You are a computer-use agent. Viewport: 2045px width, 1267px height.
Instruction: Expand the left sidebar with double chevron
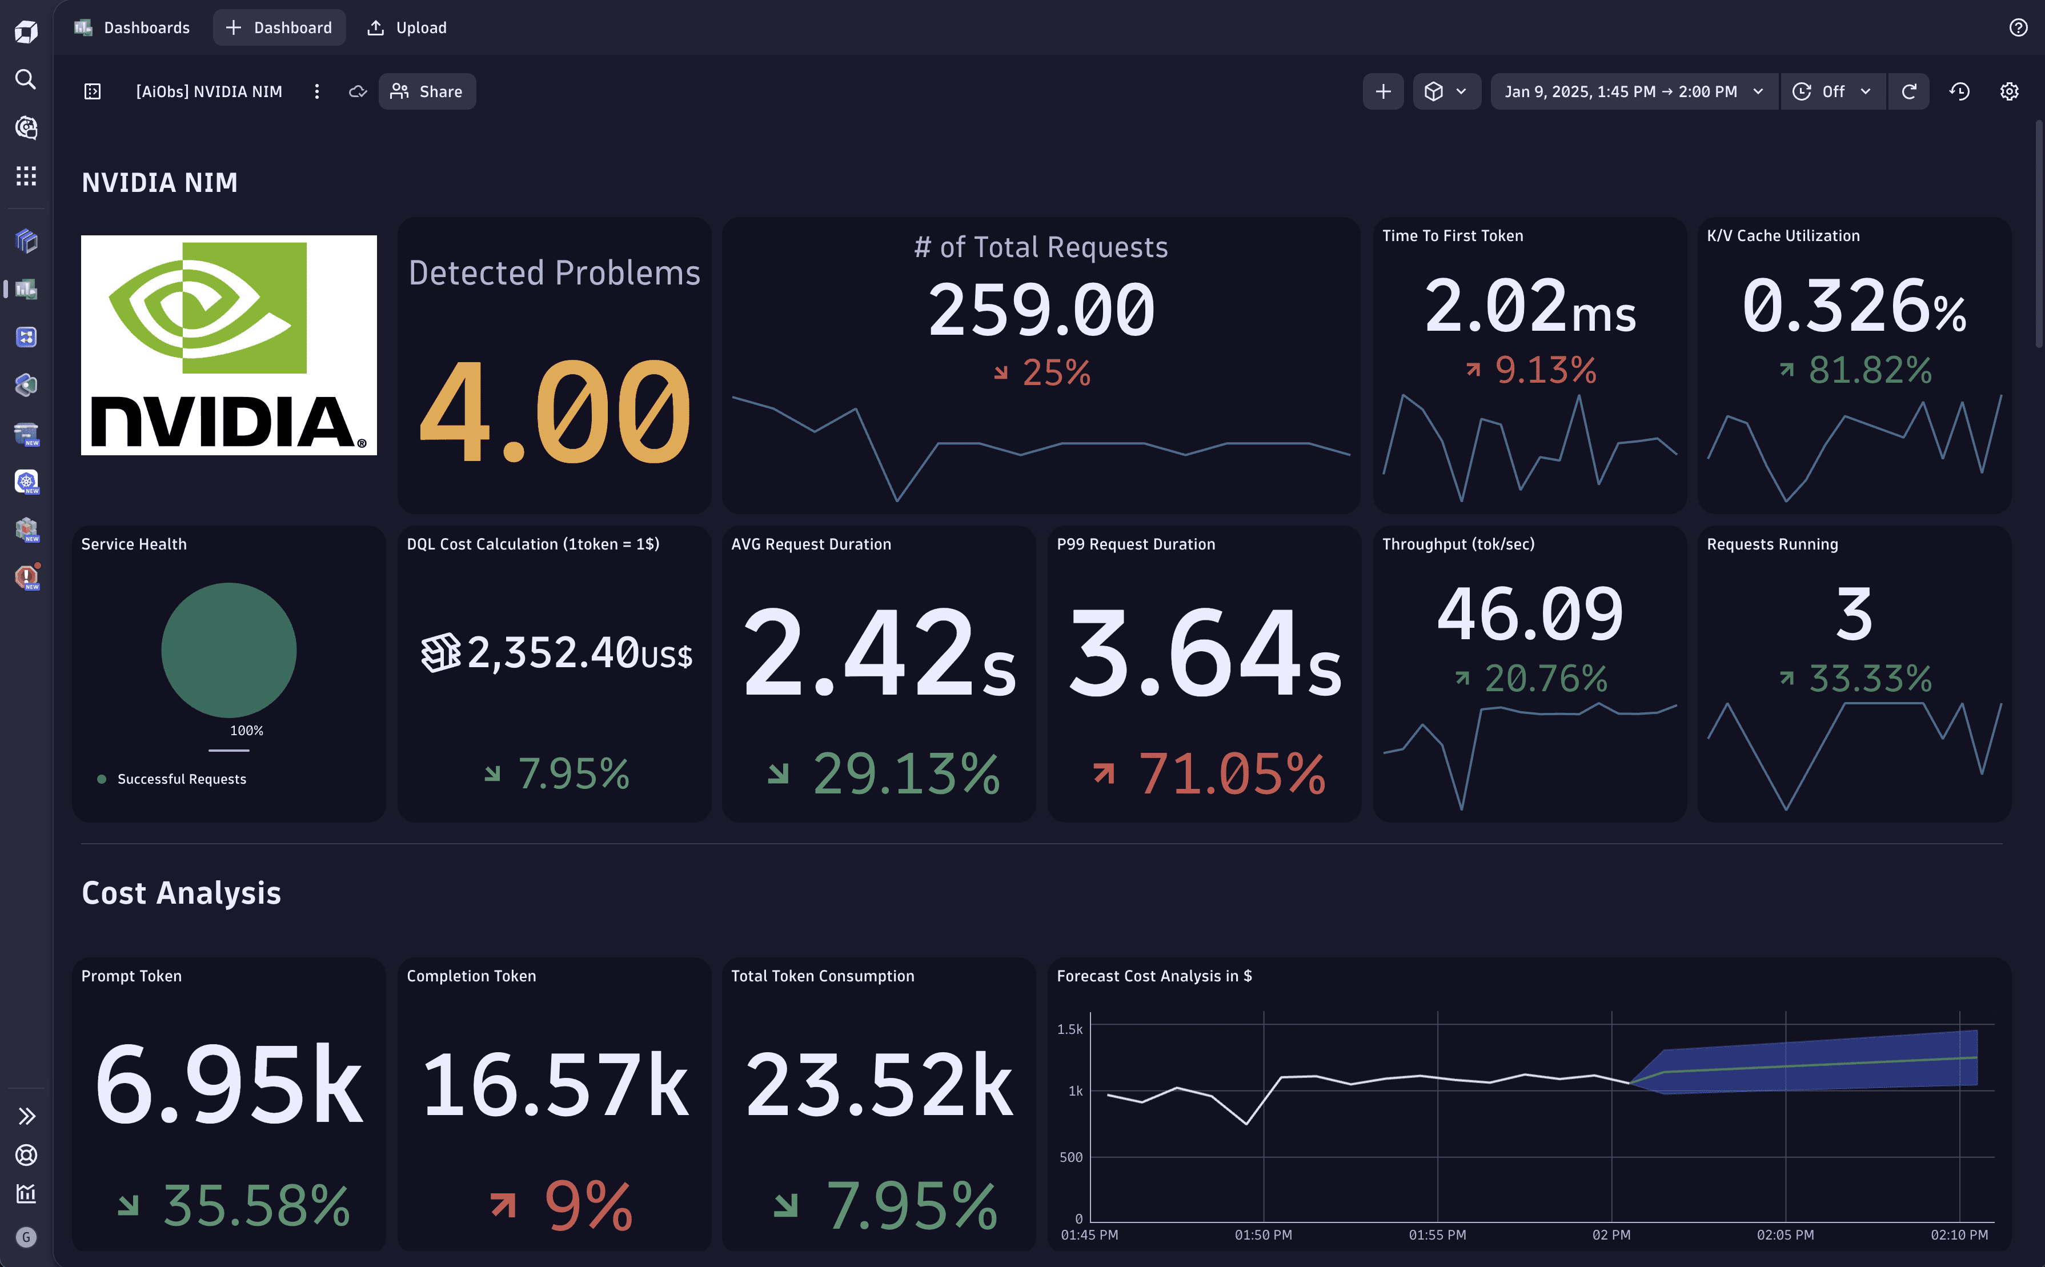point(26,1116)
